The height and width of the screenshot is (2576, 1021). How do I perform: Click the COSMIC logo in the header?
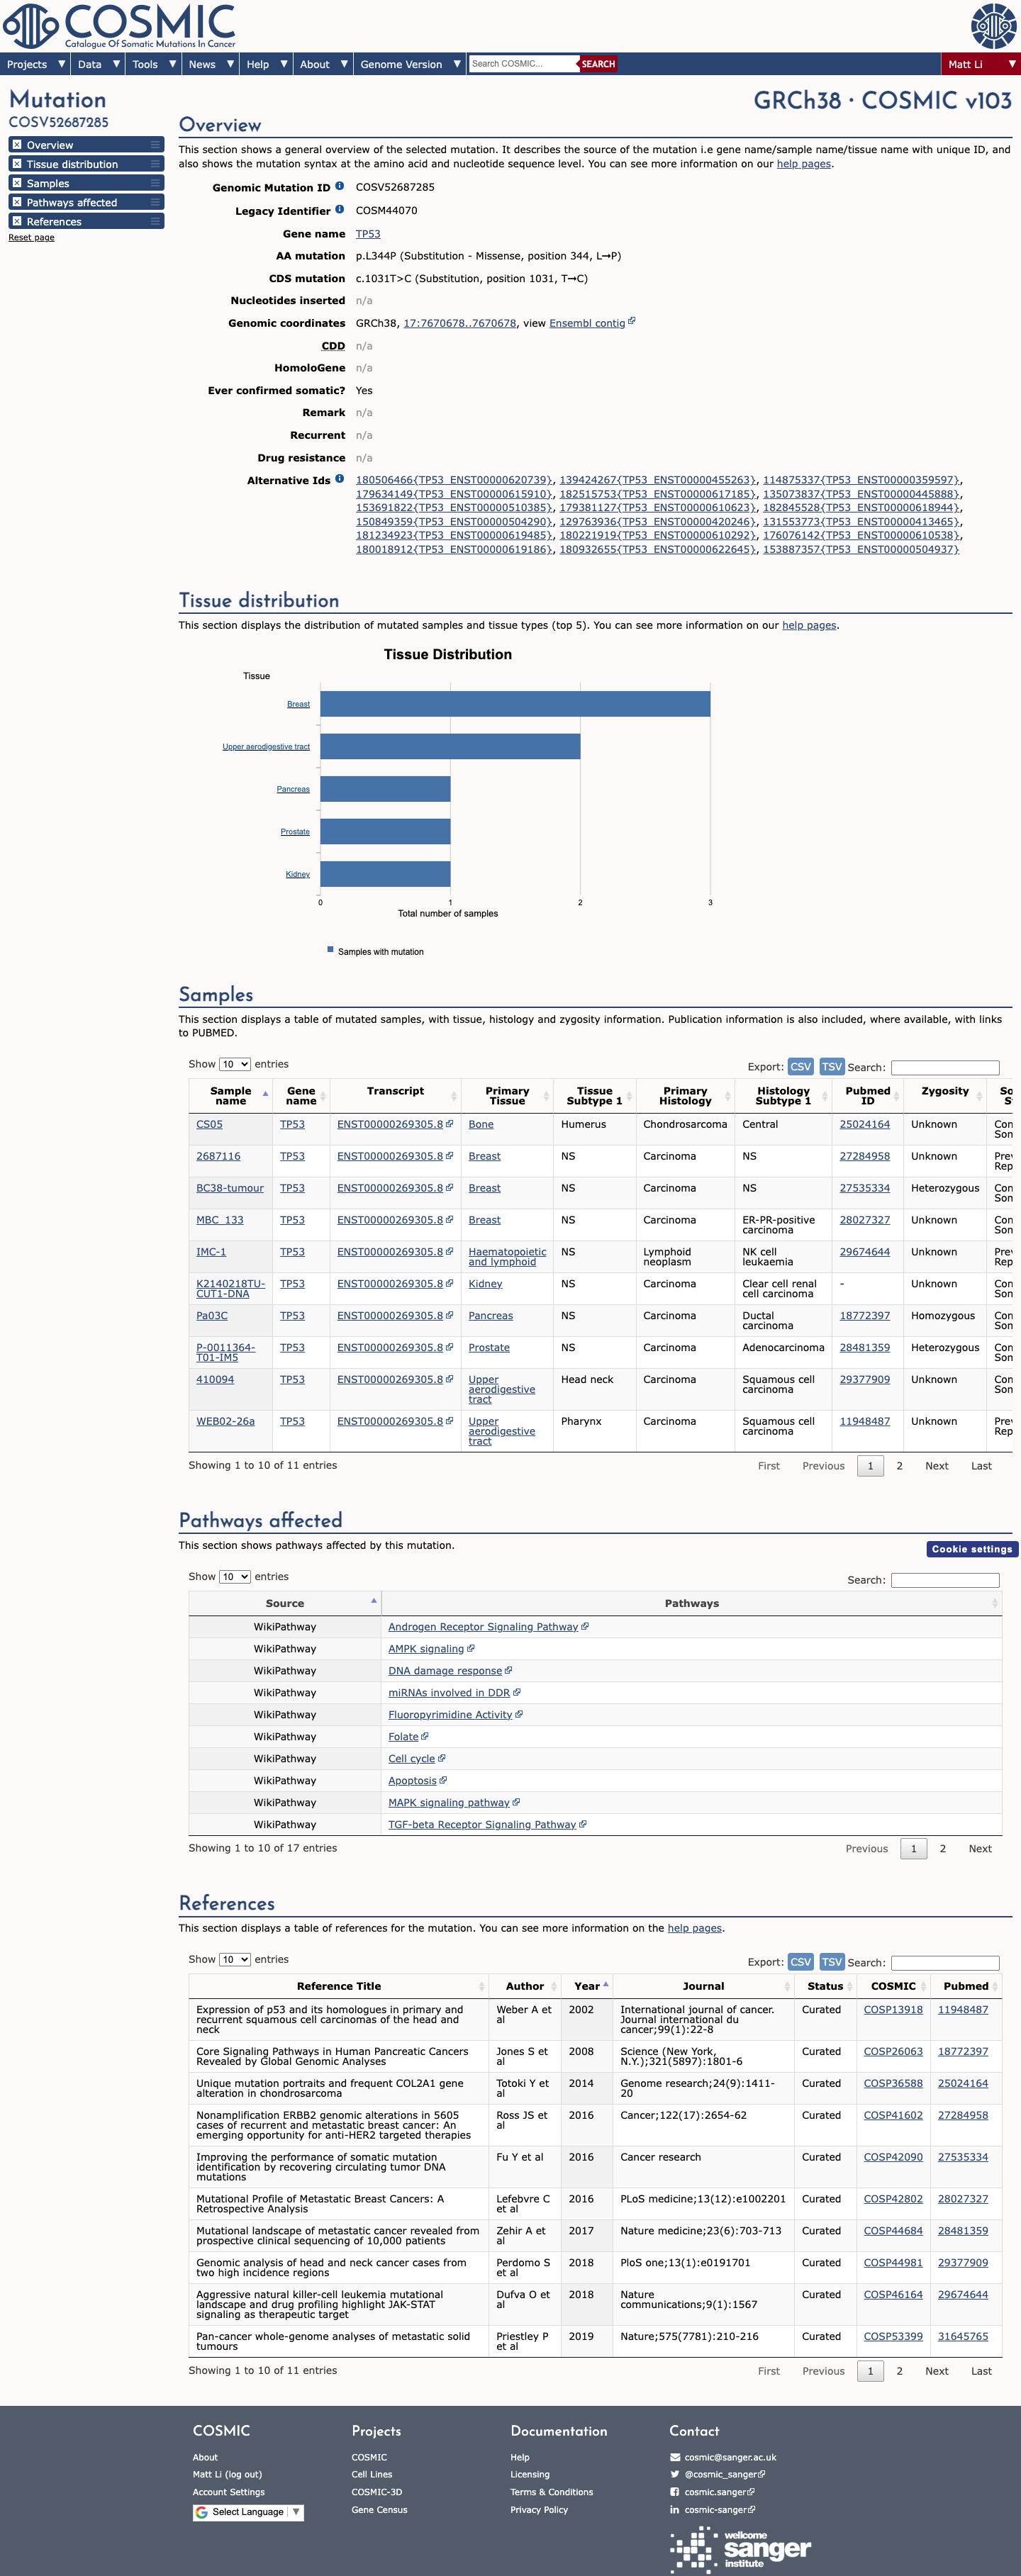point(120,25)
